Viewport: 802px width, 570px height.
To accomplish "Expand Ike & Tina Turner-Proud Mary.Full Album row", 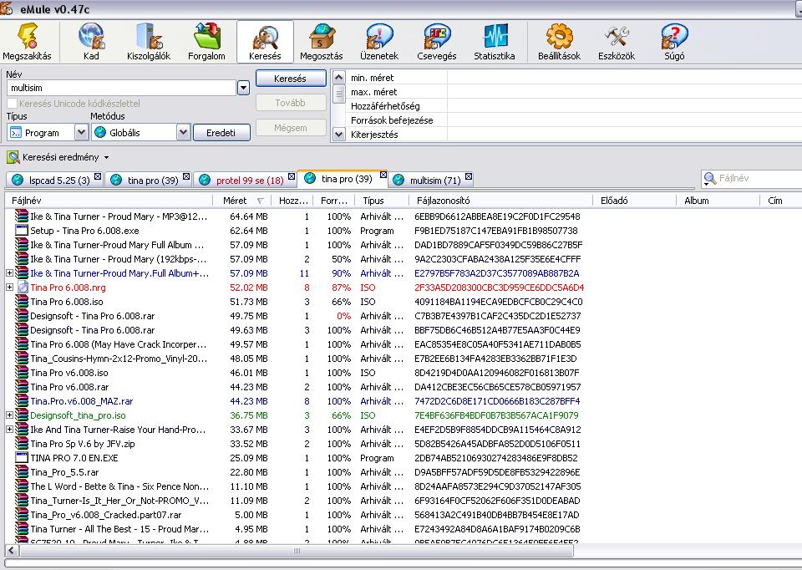I will 9,273.
